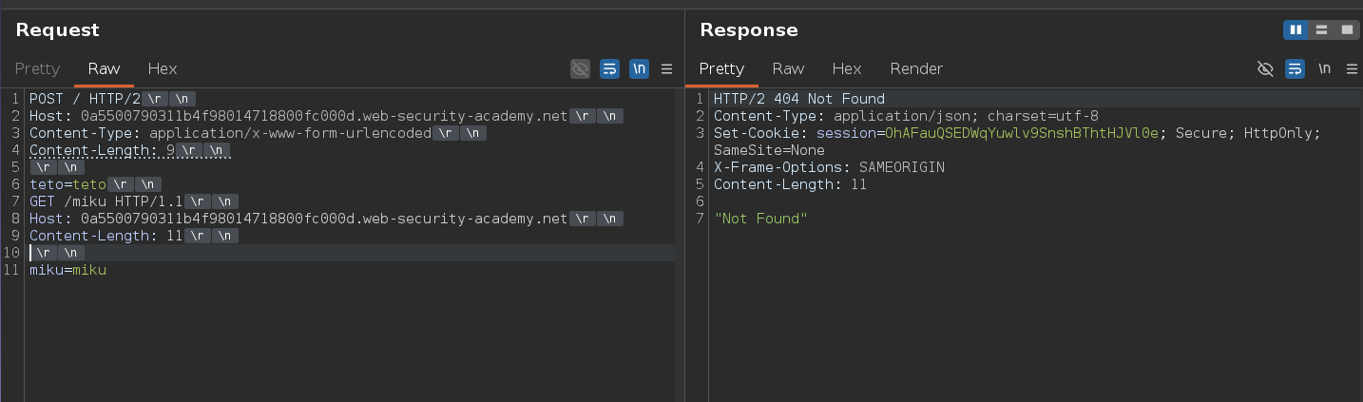This screenshot has width=1363, height=402.
Task: Click the Host header on request line 8
Action: tap(298, 219)
